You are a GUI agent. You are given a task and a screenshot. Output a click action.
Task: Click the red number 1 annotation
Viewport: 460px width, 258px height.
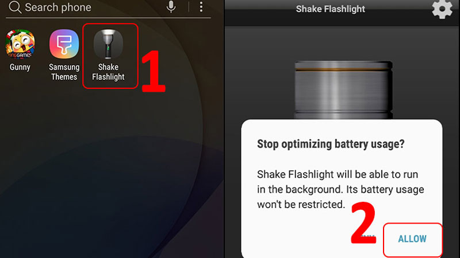153,72
